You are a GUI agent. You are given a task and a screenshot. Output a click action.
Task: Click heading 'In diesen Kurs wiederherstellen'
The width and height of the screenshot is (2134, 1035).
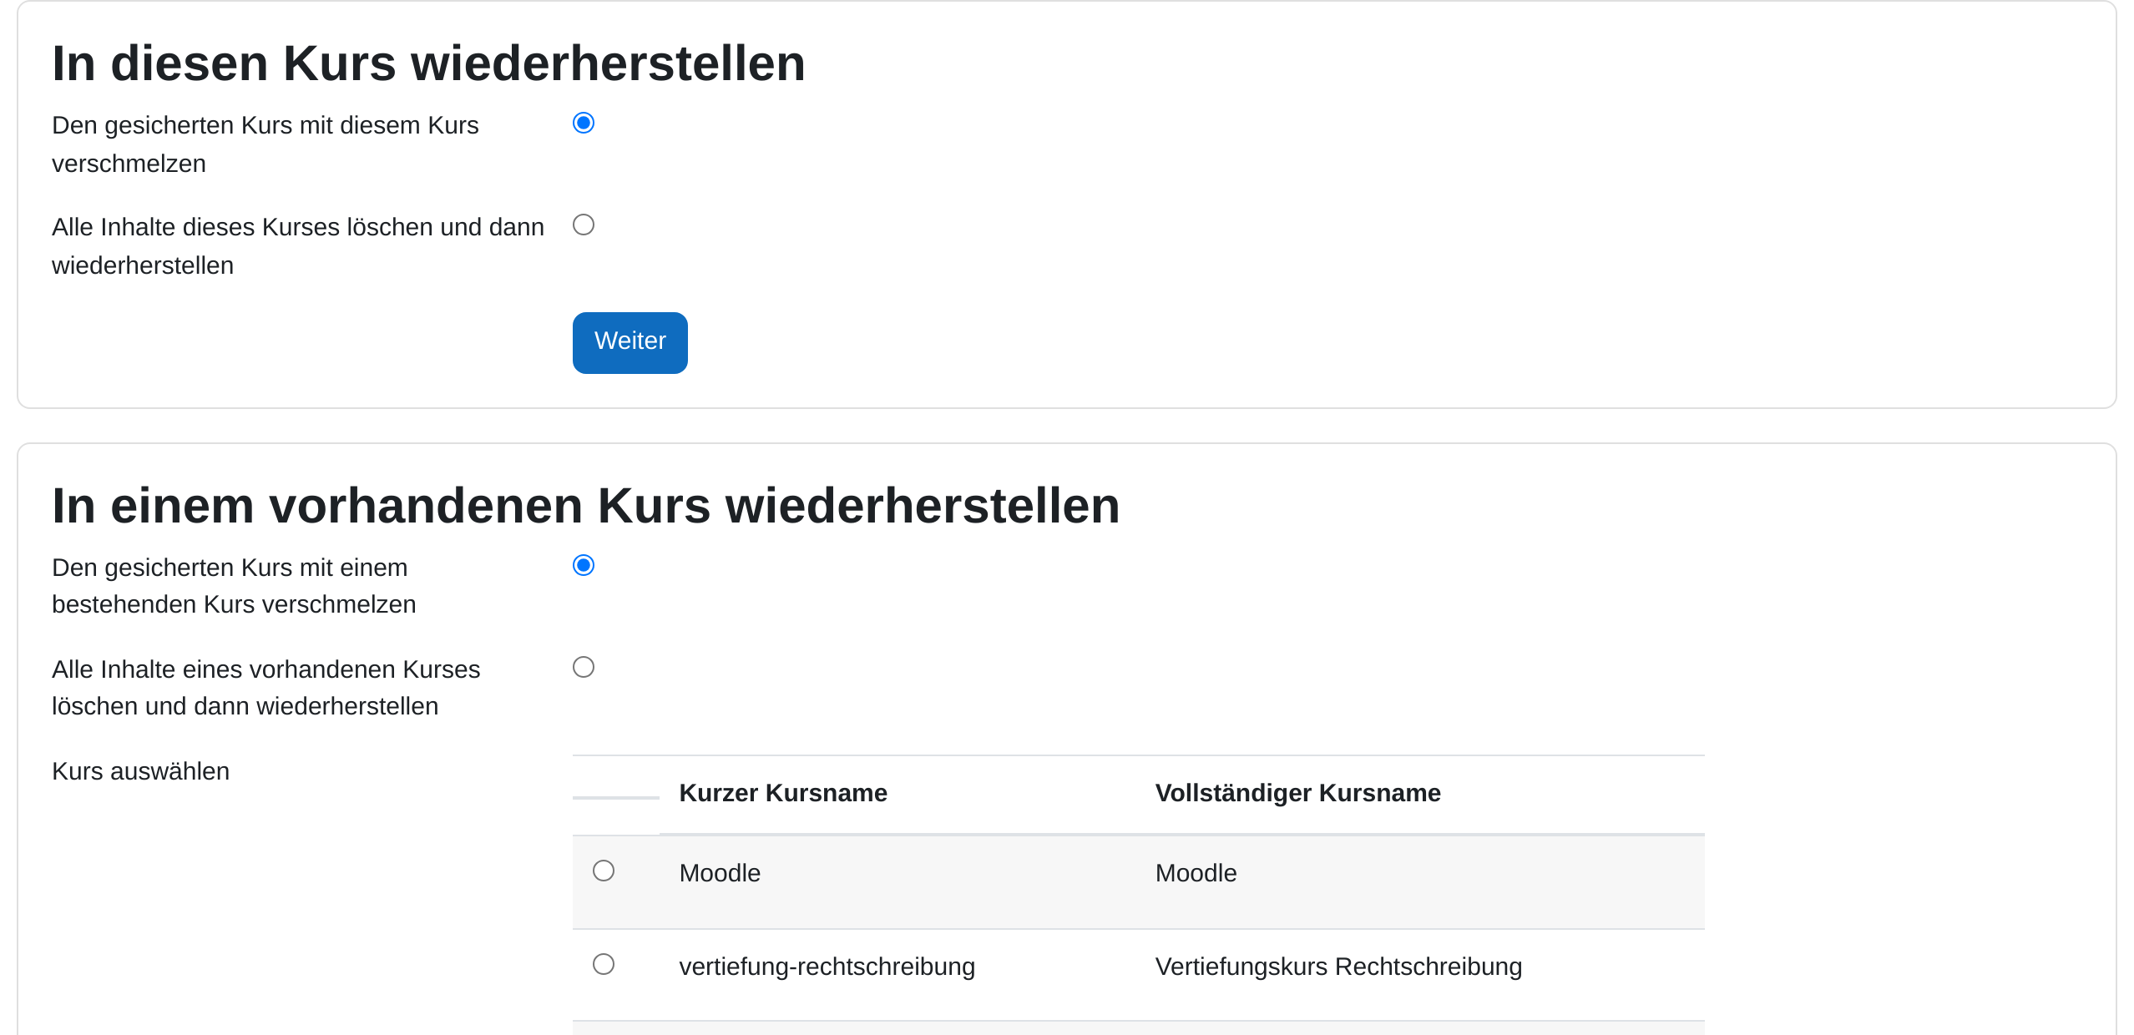point(429,63)
